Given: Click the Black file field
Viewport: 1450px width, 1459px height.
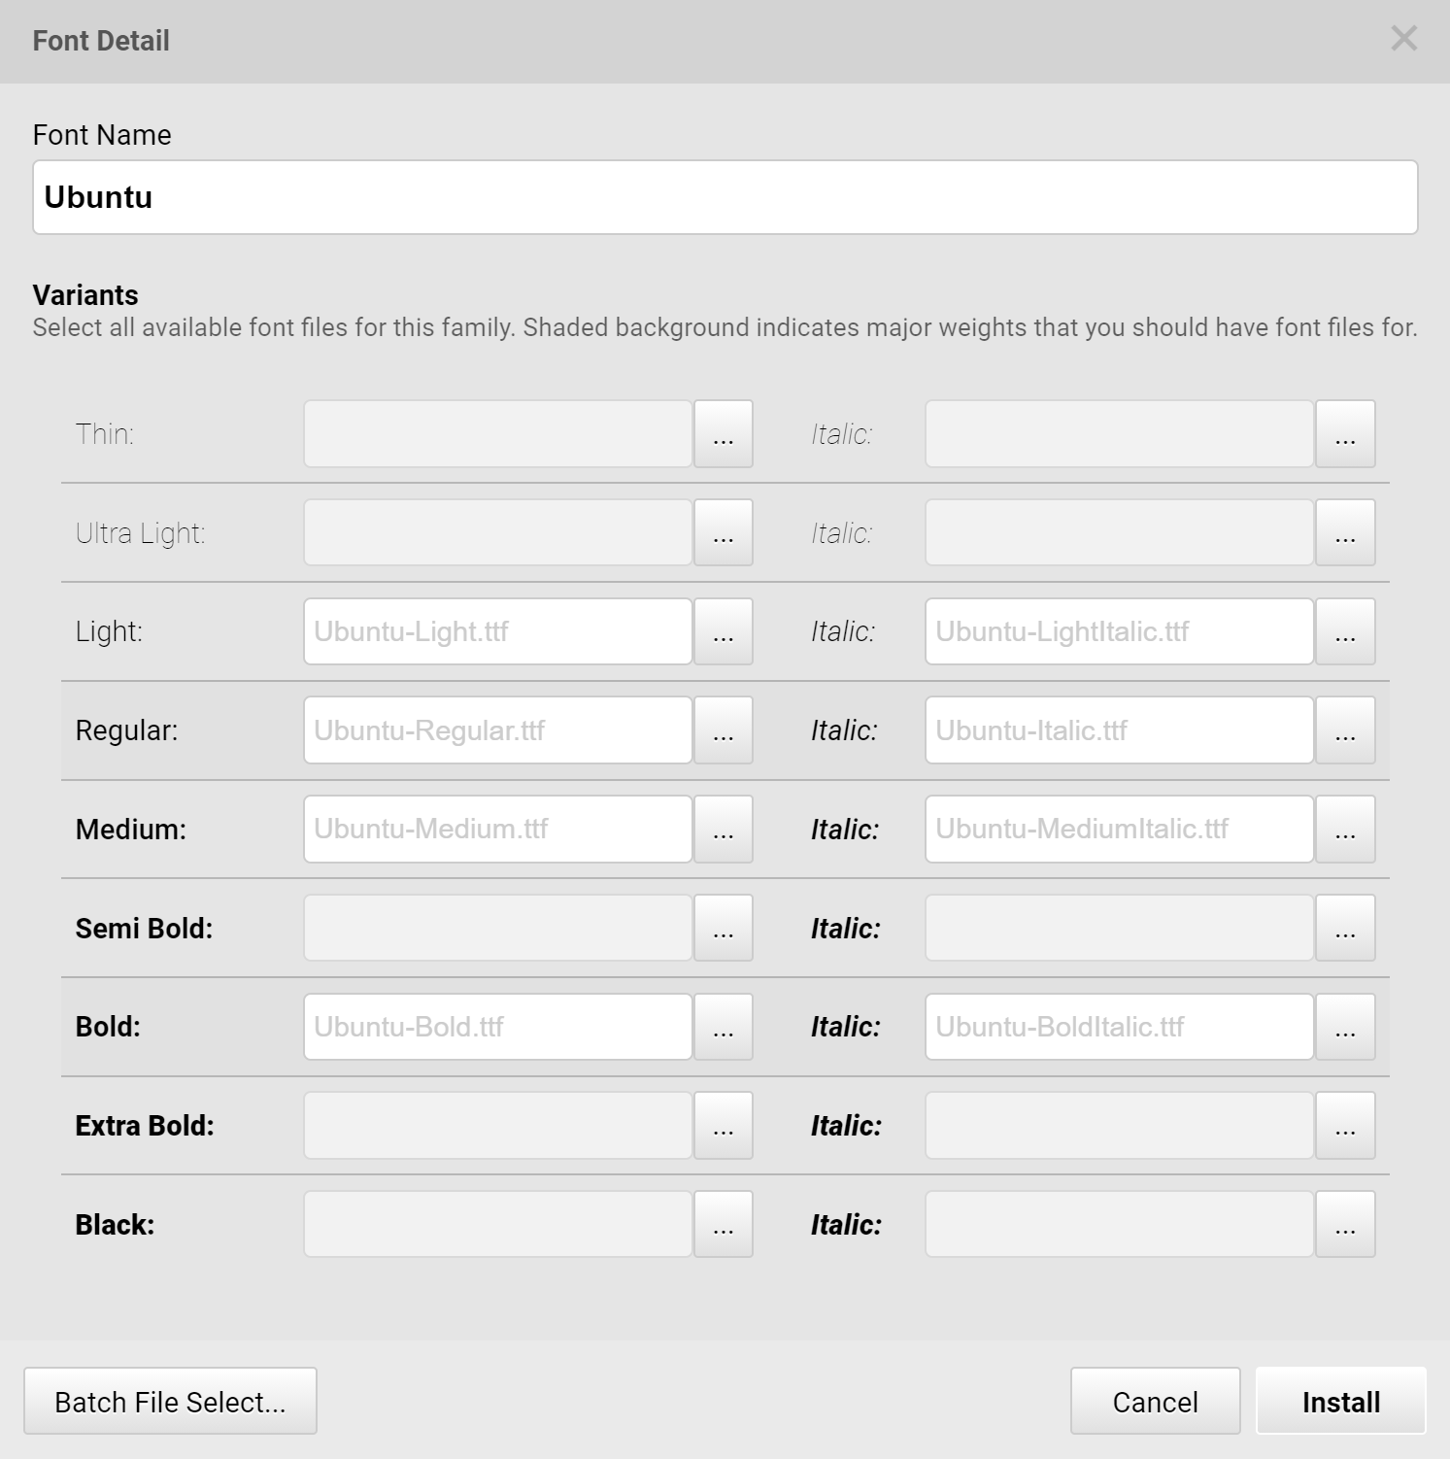Looking at the screenshot, I should (x=498, y=1224).
